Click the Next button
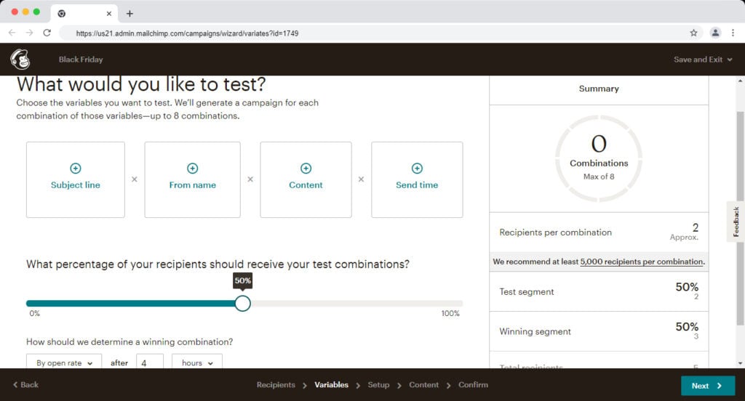Image resolution: width=745 pixels, height=401 pixels. click(x=707, y=386)
